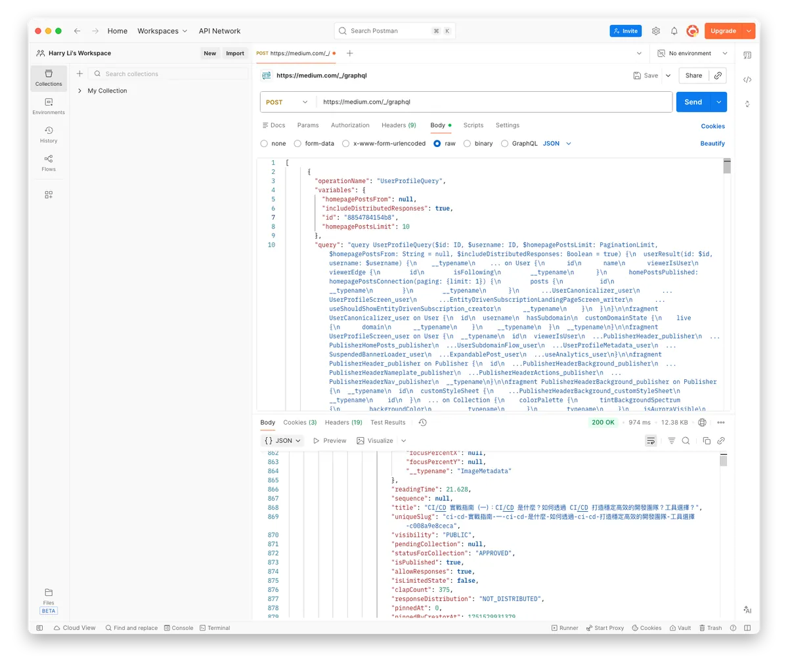Open the Environments sidebar icon
Image resolution: width=788 pixels, height=672 pixels.
(49, 106)
